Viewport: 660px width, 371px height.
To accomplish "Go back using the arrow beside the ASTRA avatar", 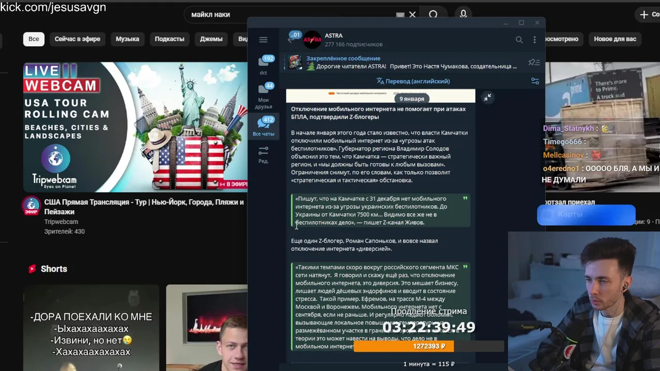I will click(292, 40).
